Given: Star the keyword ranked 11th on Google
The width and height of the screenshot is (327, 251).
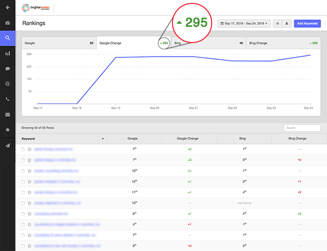Looking at the screenshot, I should [30, 192].
